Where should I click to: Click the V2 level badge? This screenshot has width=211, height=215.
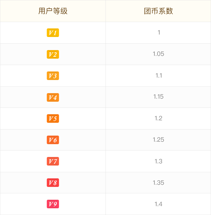(53, 54)
